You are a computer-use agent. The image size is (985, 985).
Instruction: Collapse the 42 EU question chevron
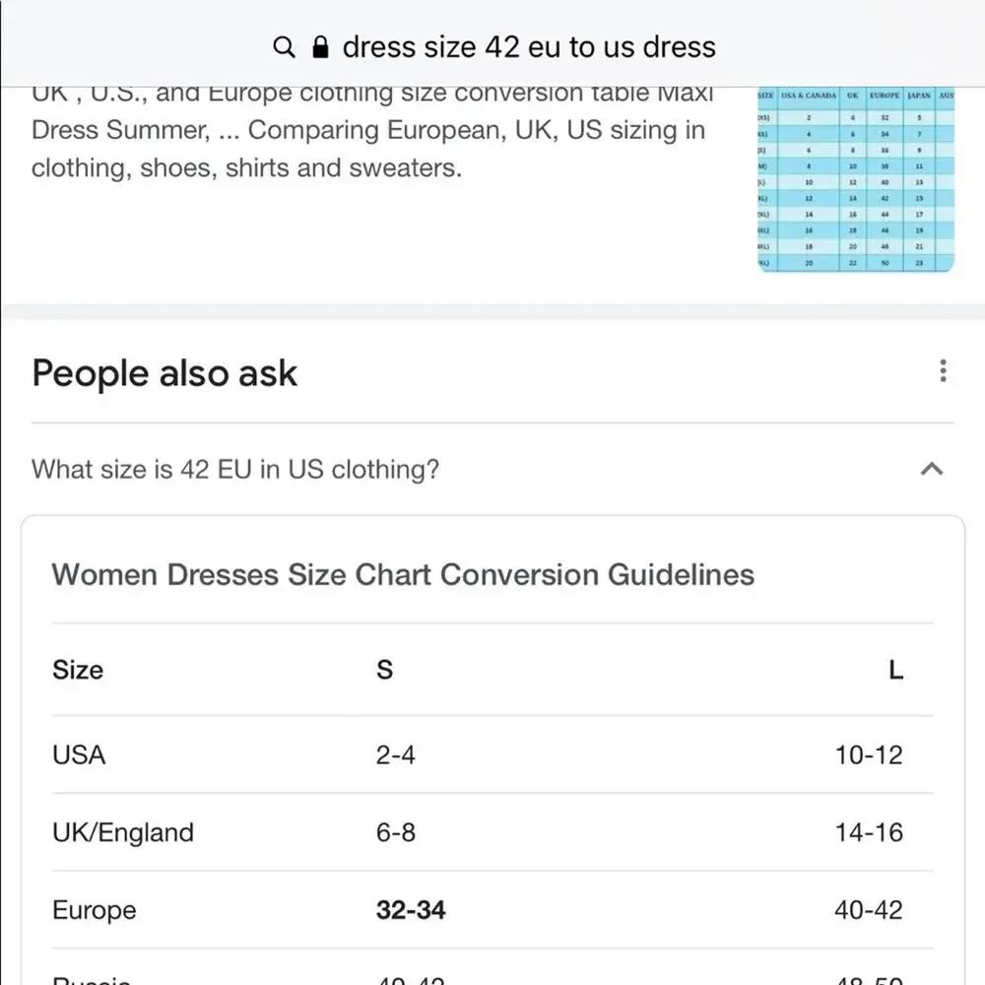[x=932, y=469]
